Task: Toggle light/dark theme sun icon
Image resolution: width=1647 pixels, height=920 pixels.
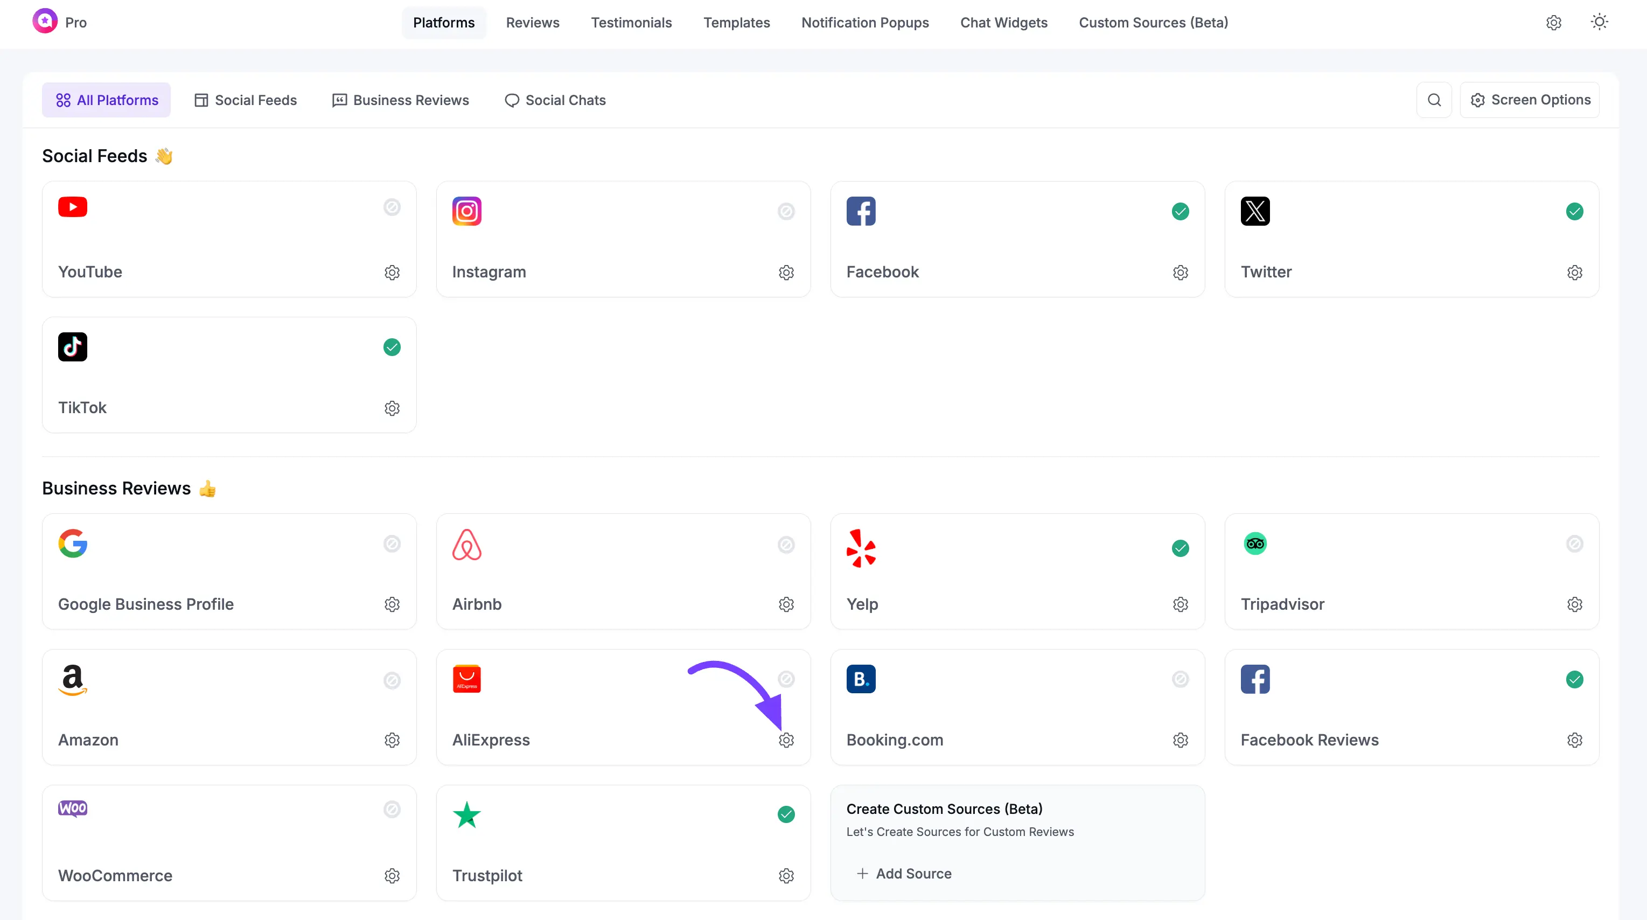Action: (x=1599, y=23)
